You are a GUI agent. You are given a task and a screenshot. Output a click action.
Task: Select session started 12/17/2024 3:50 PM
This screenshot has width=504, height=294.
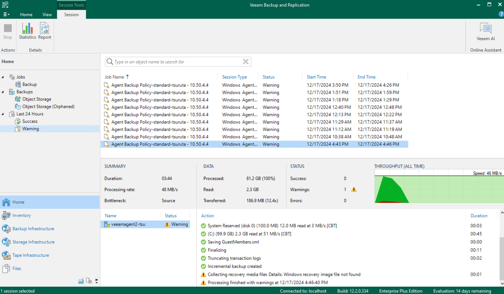tap(254, 85)
